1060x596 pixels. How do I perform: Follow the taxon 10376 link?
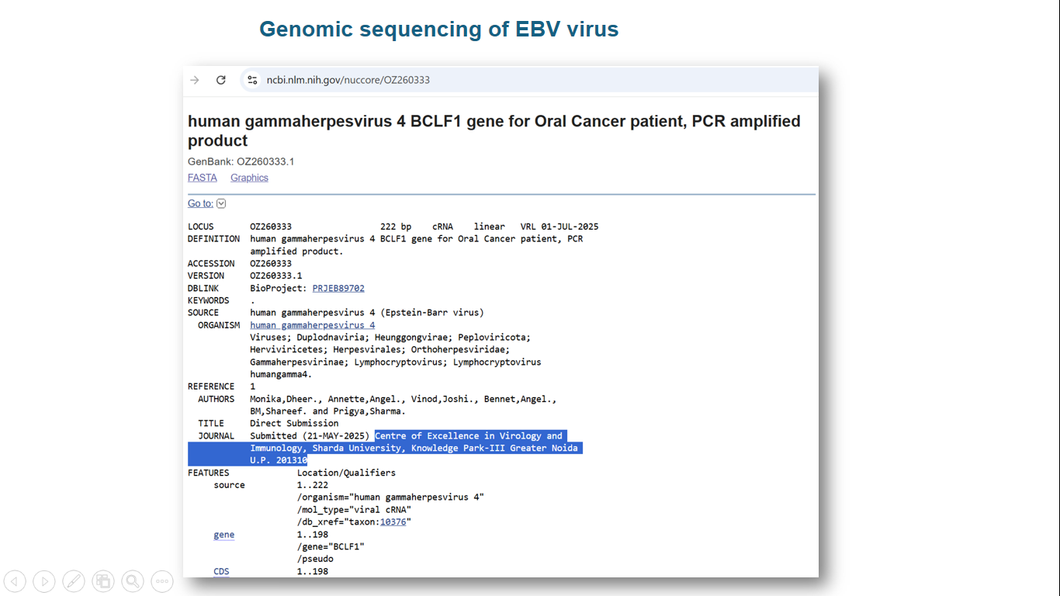(x=393, y=522)
